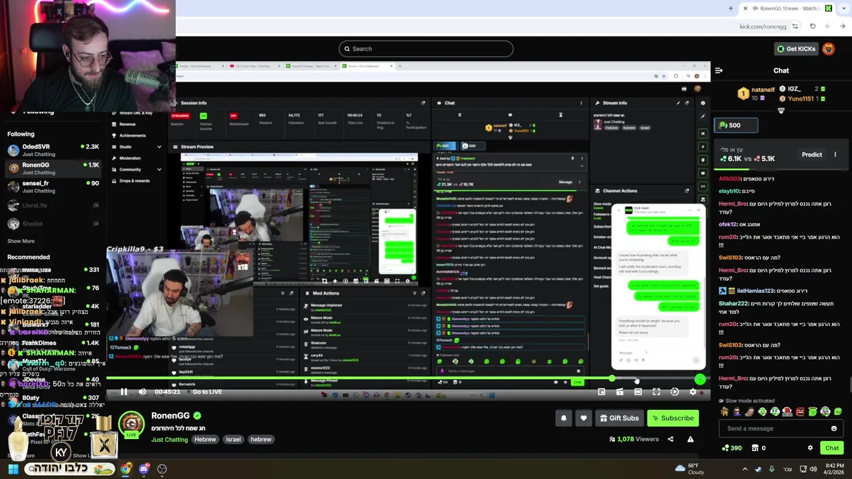Click RonenGG channel avatar with LIVE badge
The height and width of the screenshot is (479, 852).
(131, 425)
